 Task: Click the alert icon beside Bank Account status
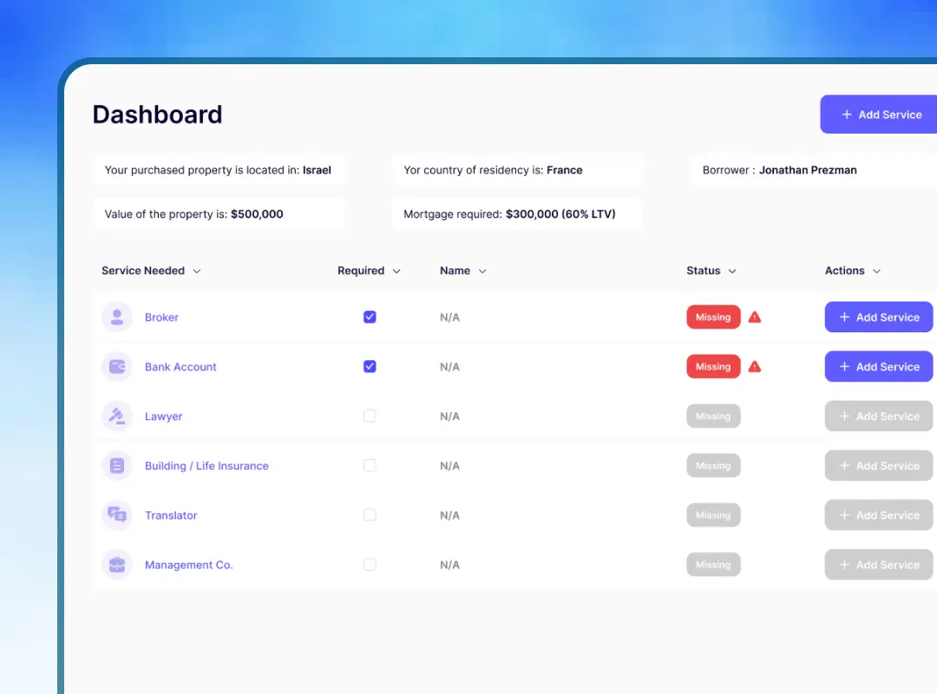(x=754, y=366)
